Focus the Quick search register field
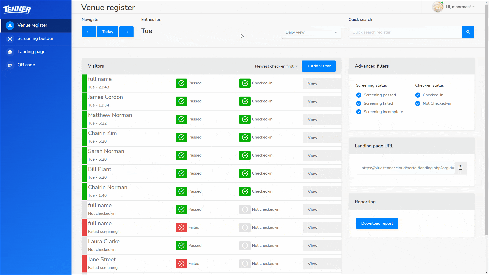 point(405,32)
